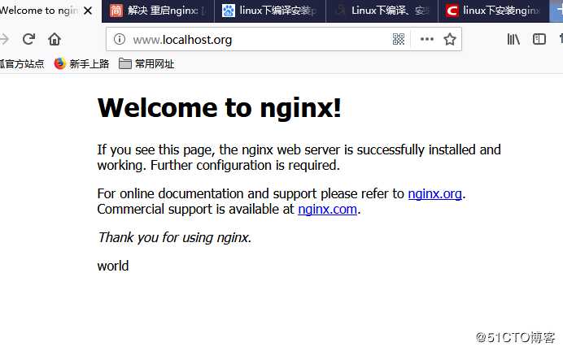This screenshot has width=563, height=351.
Task: Follow the nginx.org link
Action: coord(434,193)
